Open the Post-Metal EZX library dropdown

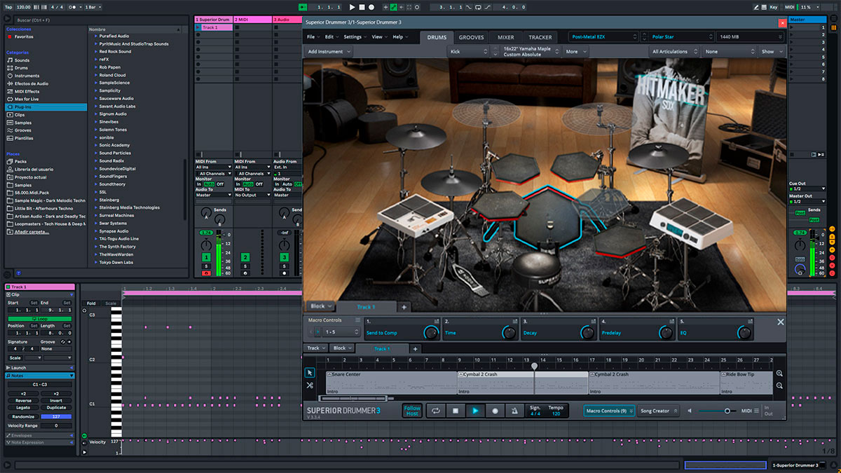pyautogui.click(x=602, y=36)
